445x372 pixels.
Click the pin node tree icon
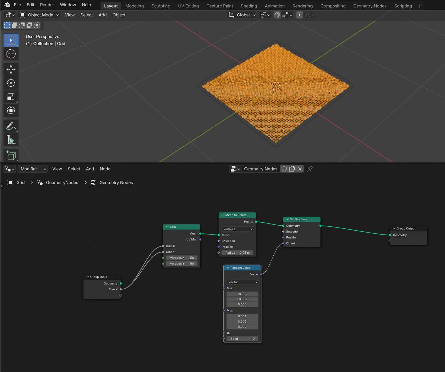pos(310,169)
